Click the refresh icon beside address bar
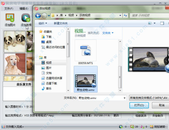The width and height of the screenshot is (169, 130). coord(125,15)
